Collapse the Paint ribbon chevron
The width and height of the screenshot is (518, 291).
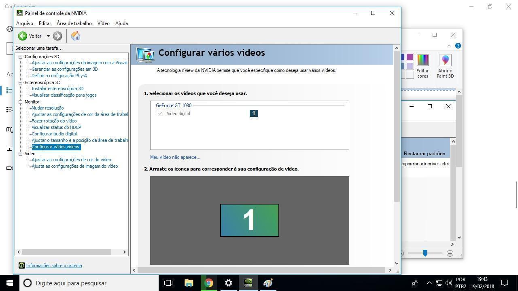coord(449,46)
